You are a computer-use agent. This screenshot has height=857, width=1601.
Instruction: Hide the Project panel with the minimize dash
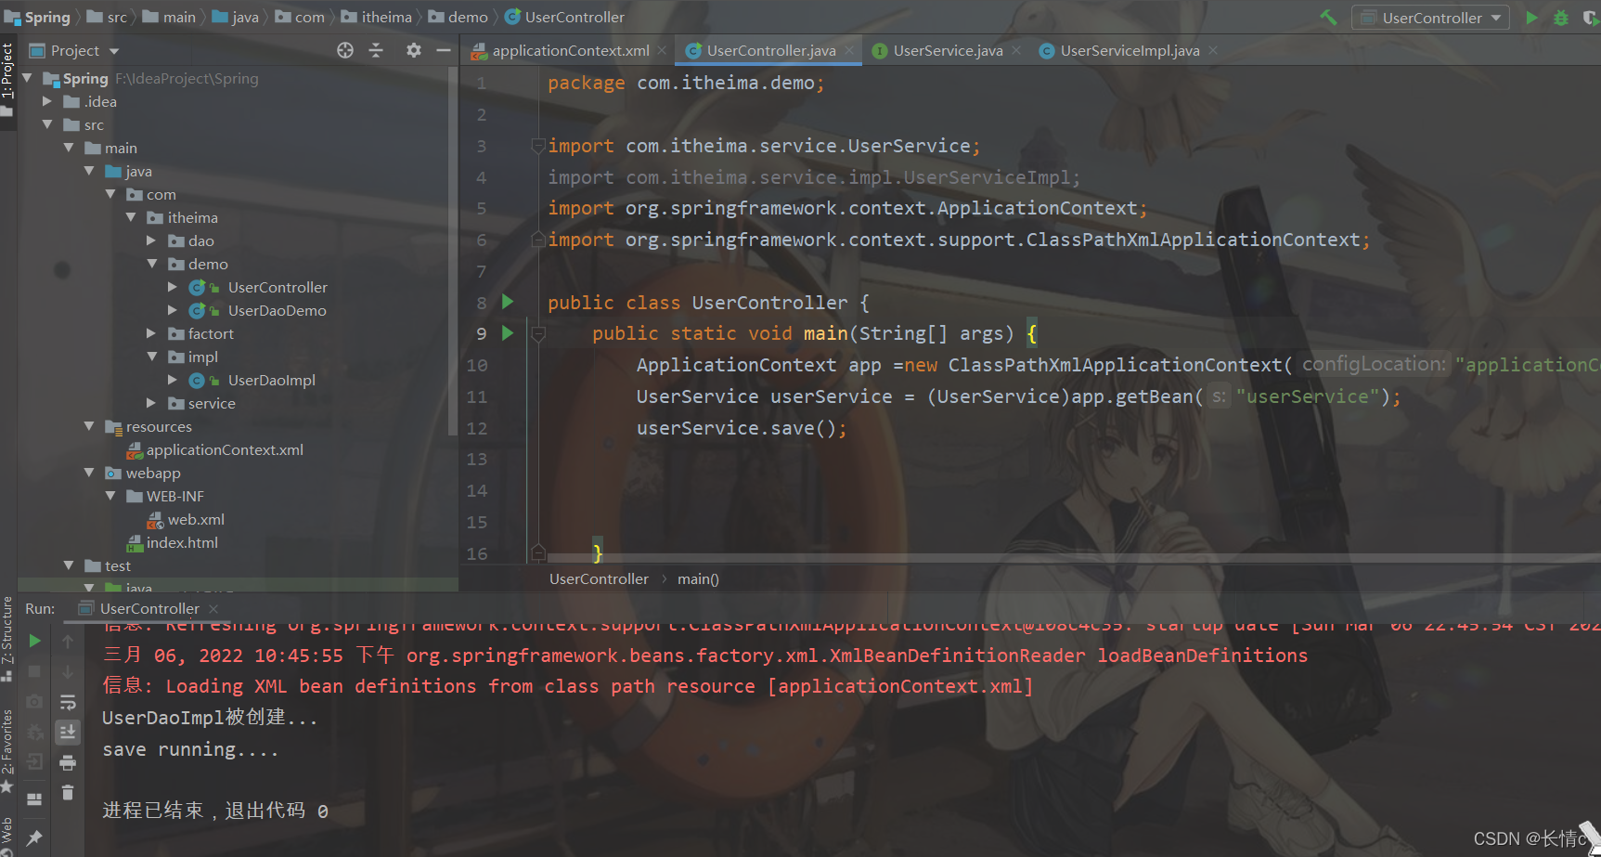[444, 50]
